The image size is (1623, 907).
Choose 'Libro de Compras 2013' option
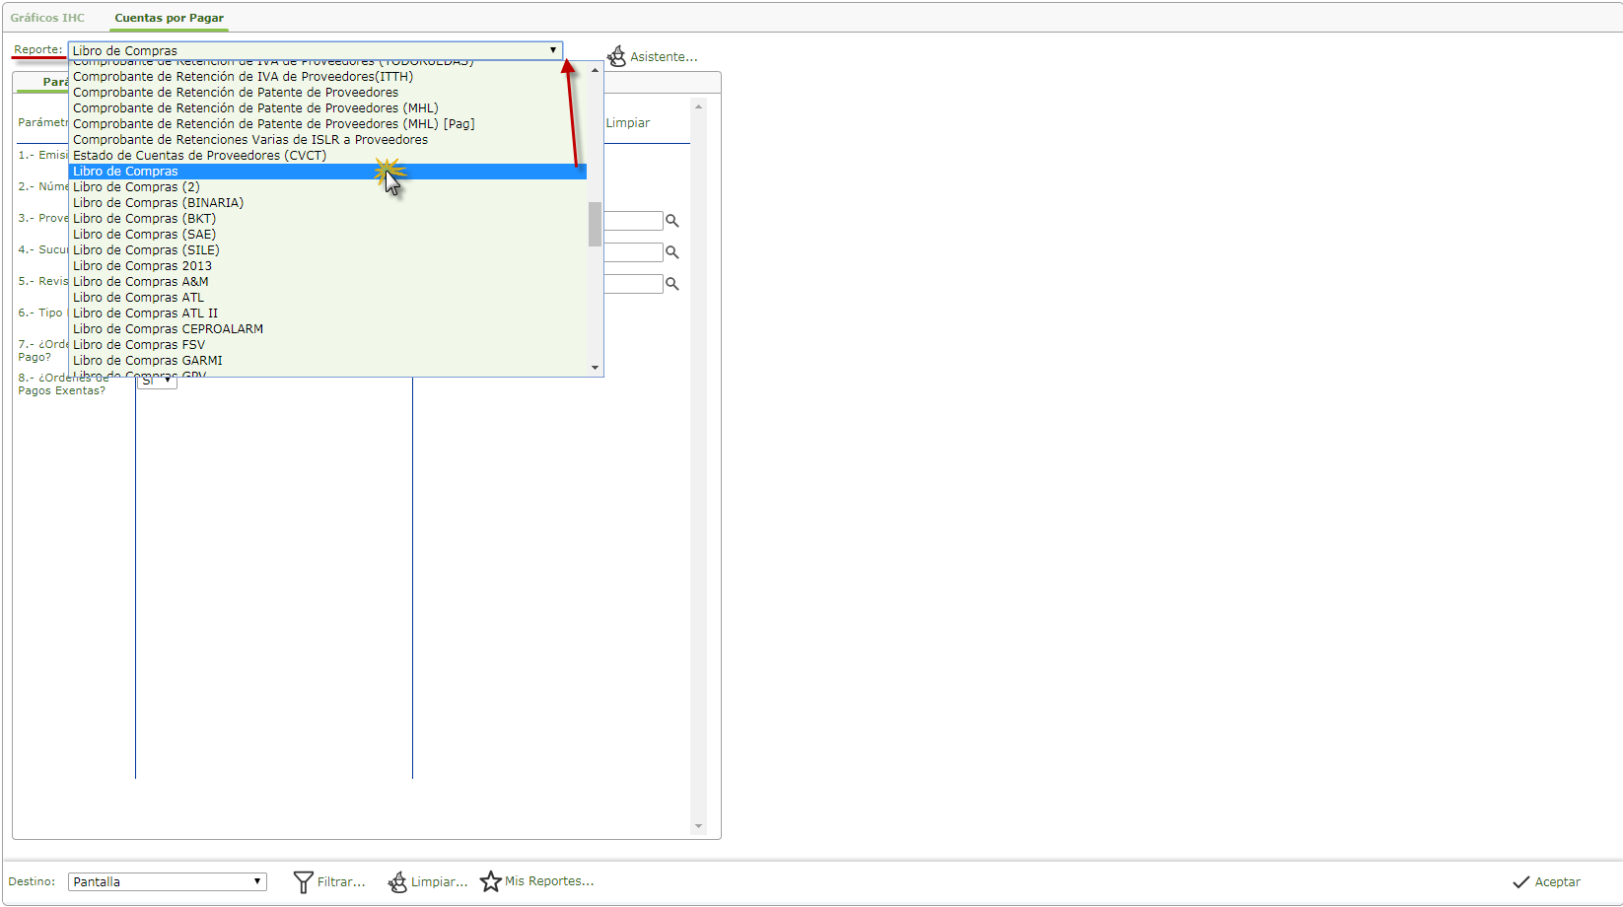pyautogui.click(x=142, y=266)
